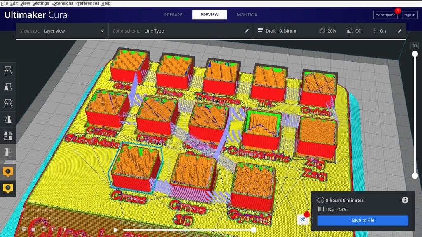Select the Scale tool
Viewport: 422px width, 237px height.
(8, 87)
